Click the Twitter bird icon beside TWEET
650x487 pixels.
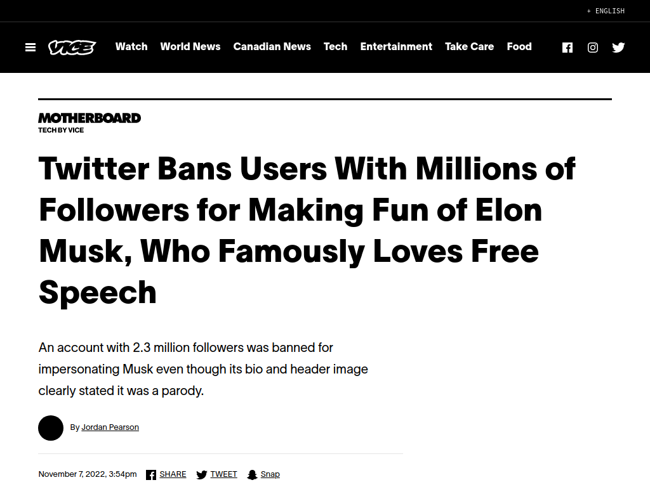tap(202, 474)
